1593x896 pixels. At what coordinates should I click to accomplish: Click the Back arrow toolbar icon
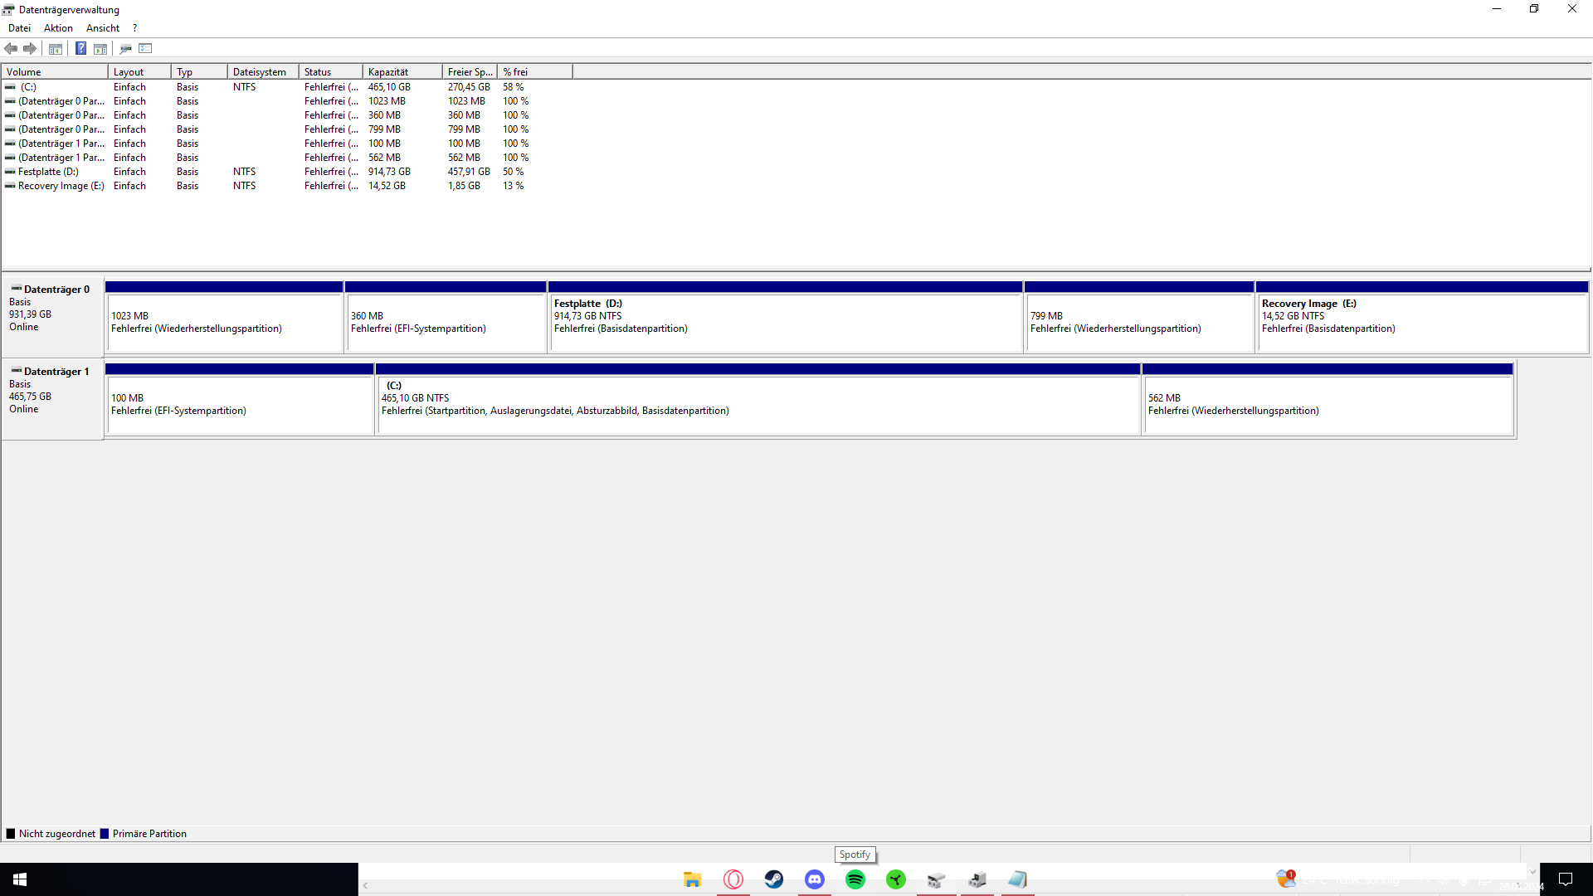click(x=11, y=48)
